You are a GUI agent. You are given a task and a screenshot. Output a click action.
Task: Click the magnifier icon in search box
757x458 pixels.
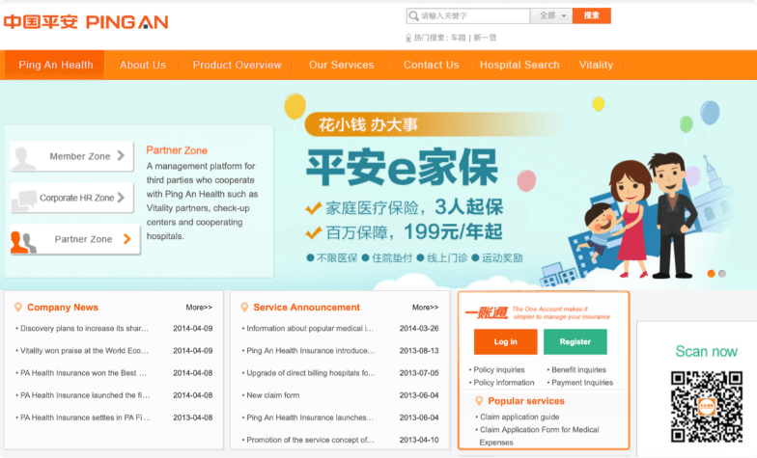click(413, 15)
